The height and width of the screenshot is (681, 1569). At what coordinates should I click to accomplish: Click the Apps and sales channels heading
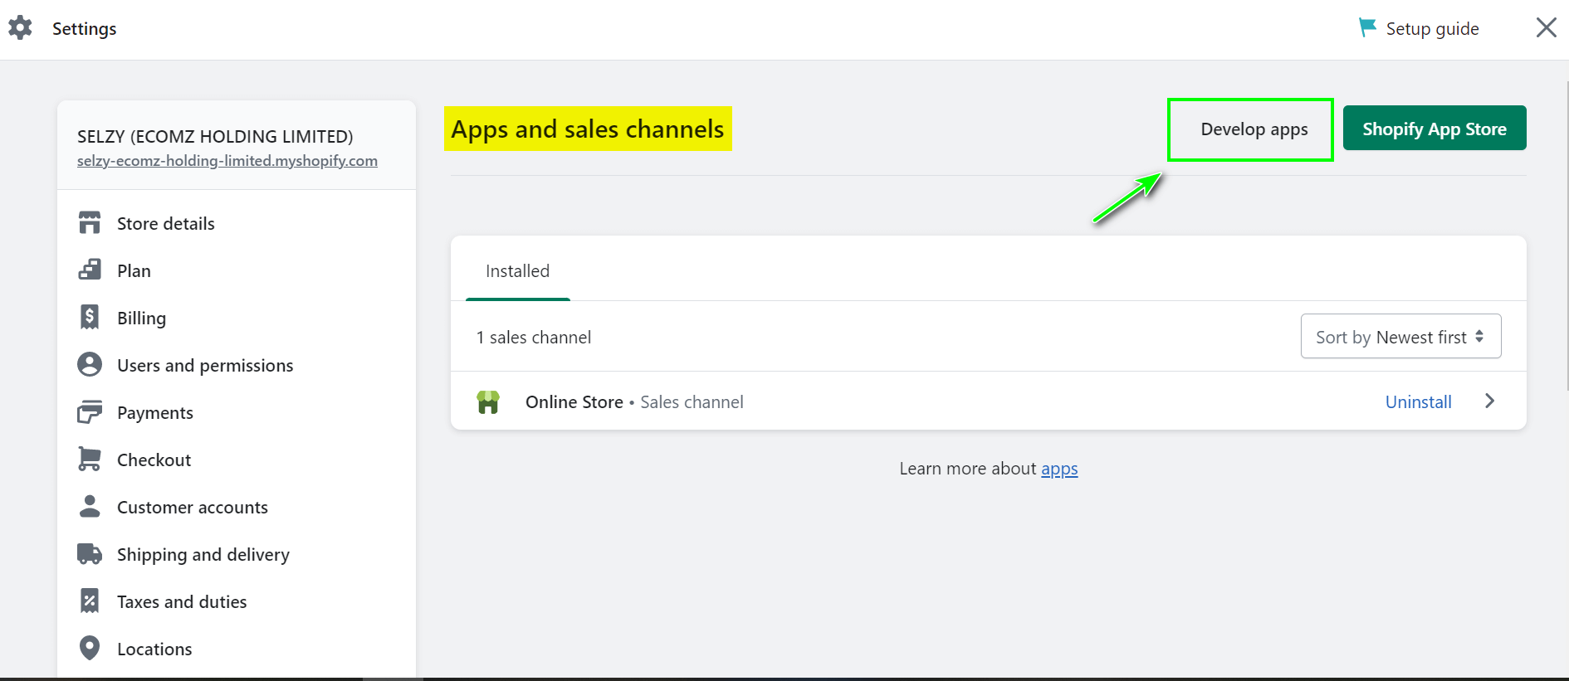click(x=588, y=129)
